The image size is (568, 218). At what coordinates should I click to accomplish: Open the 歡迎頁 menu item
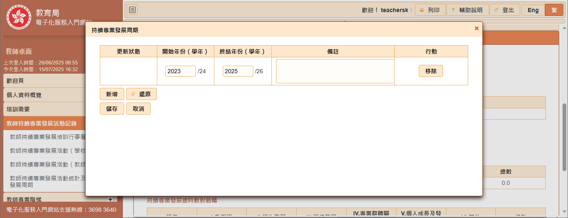44,81
